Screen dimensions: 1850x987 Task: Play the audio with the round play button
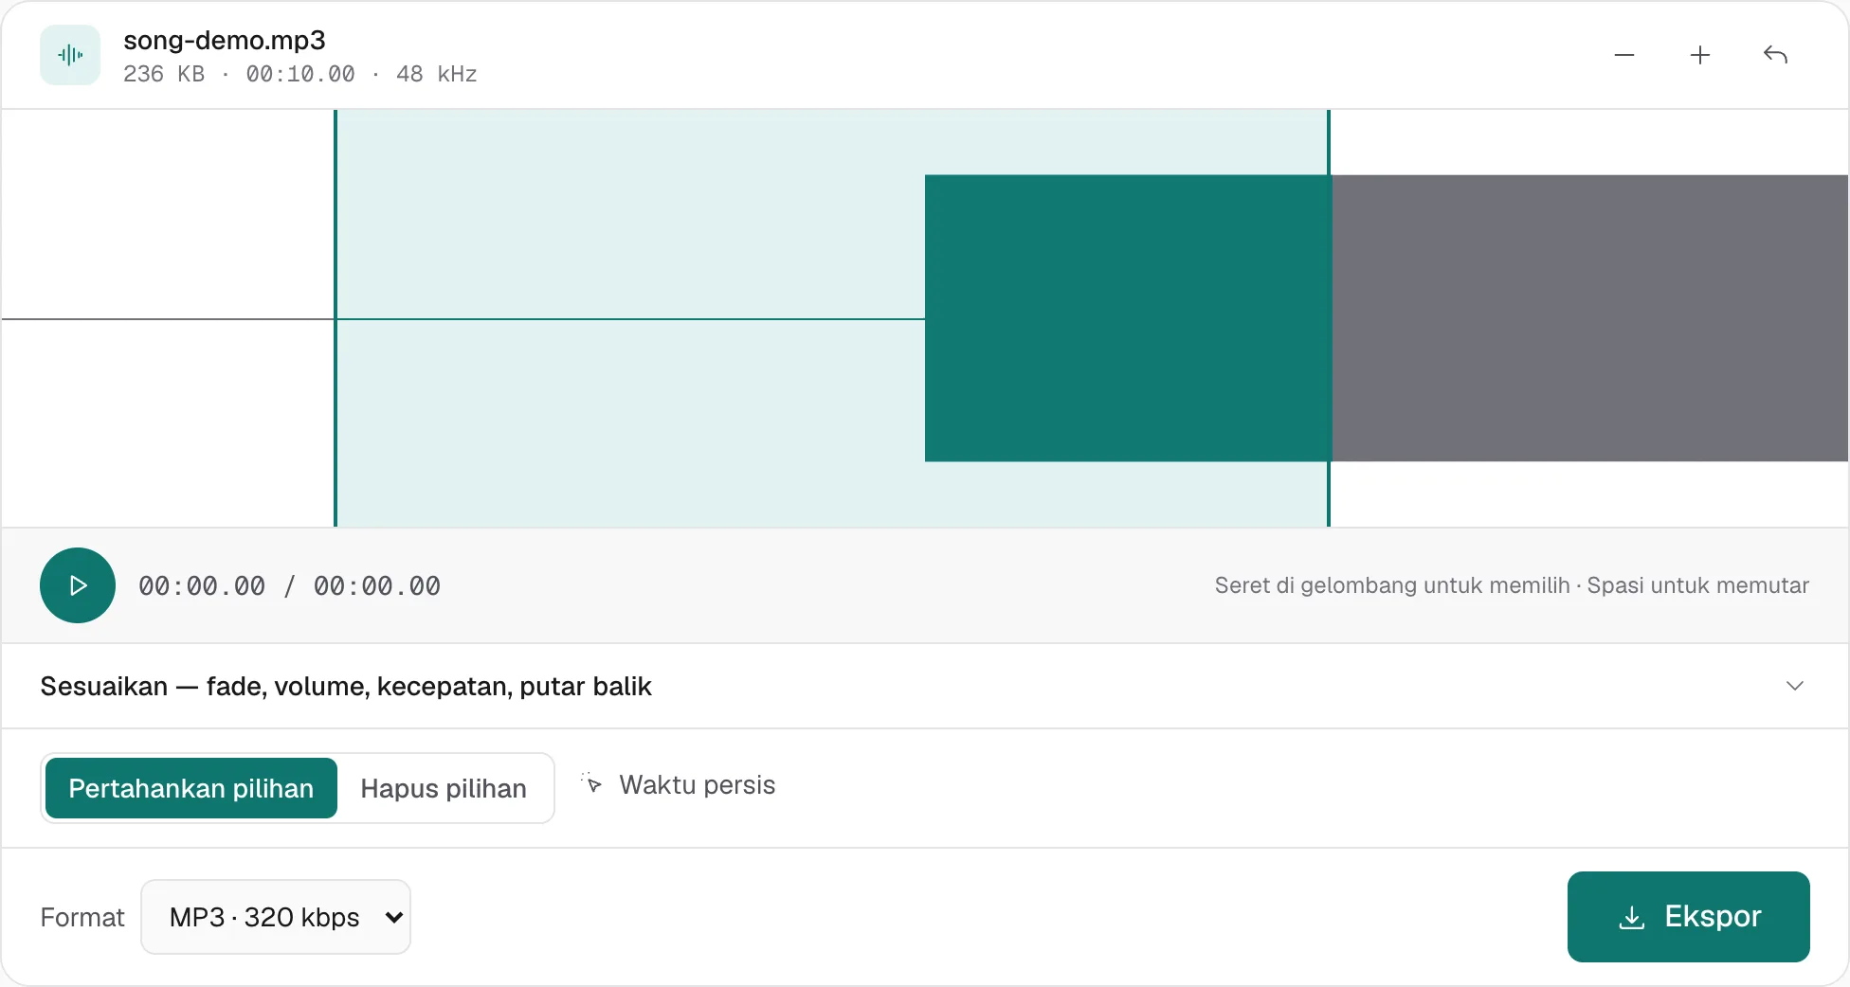coord(78,585)
